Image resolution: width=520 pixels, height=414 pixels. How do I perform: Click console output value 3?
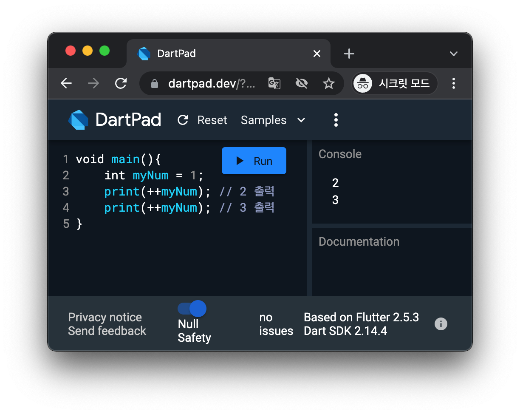pyautogui.click(x=335, y=200)
